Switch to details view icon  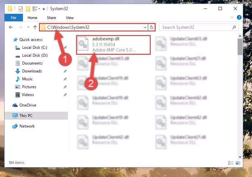tap(231, 163)
